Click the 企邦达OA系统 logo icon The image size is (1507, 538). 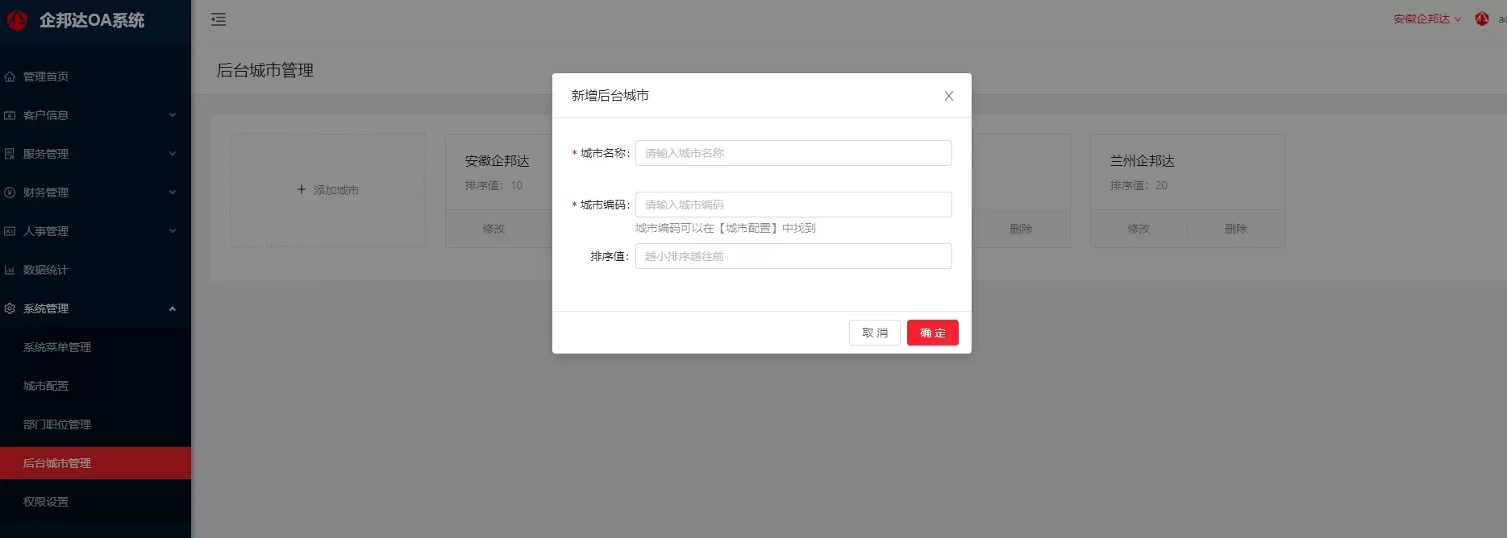pos(17,20)
